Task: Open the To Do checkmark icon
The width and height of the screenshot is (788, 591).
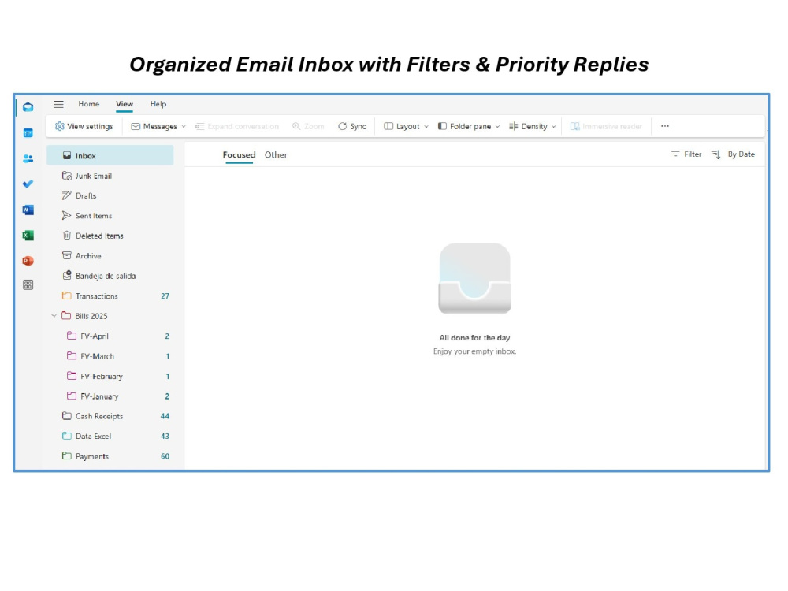Action: point(28,184)
